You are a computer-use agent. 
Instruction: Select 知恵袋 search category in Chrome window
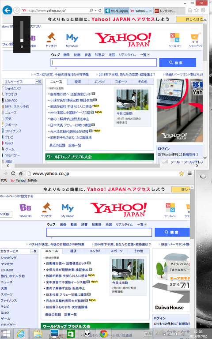coord(96,224)
